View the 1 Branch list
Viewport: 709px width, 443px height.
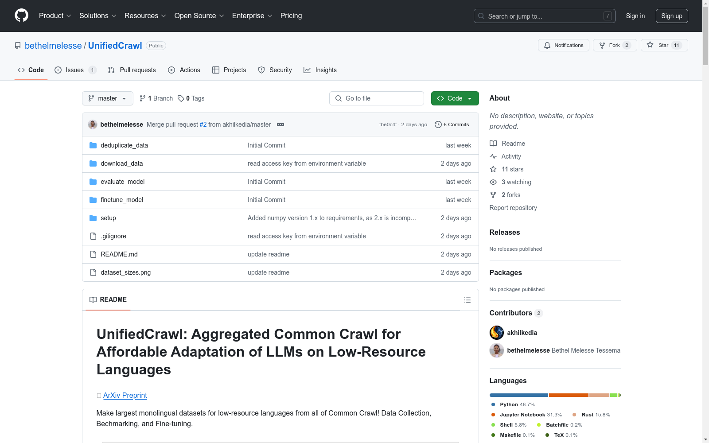click(156, 98)
